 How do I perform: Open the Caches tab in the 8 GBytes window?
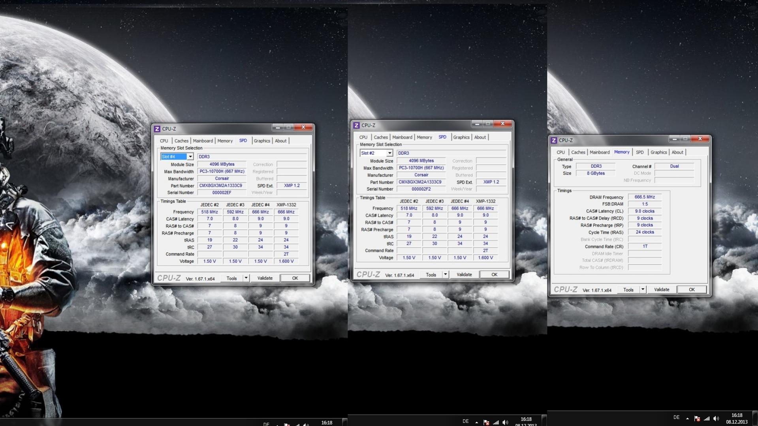(578, 152)
